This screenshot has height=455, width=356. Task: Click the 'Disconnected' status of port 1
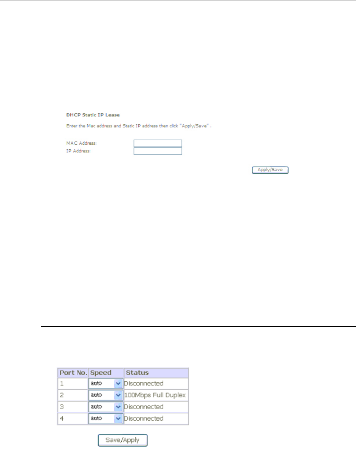point(144,384)
